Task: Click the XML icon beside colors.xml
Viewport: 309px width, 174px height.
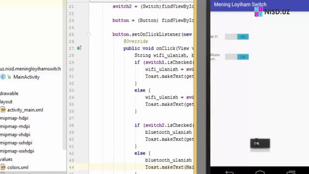Action: tap(3, 167)
